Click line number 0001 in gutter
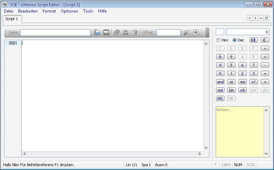The width and height of the screenshot is (274, 170). tap(13, 43)
